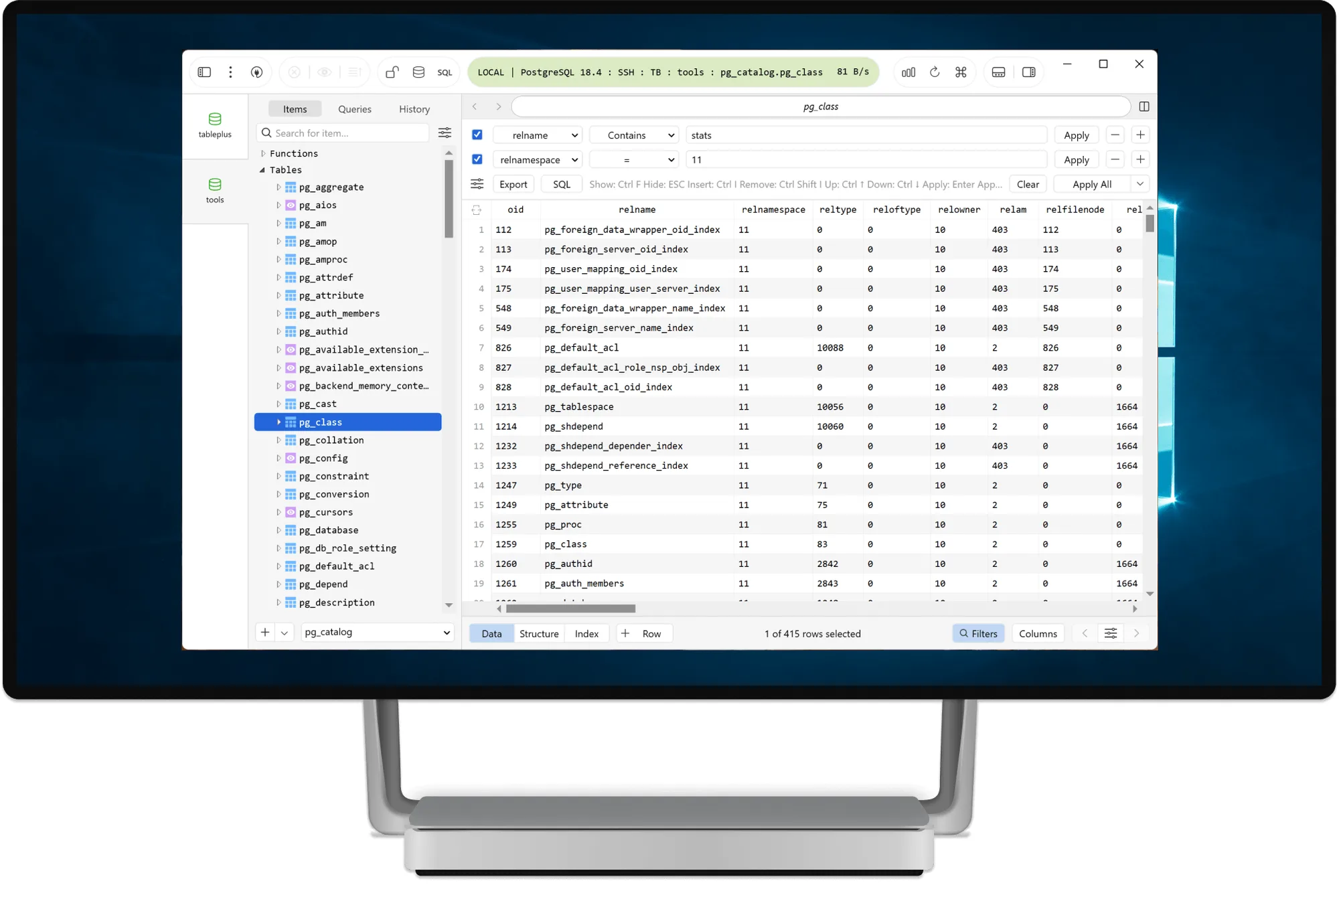Open the SQL query editor icon
Screen dimensions: 1339x897
445,72
